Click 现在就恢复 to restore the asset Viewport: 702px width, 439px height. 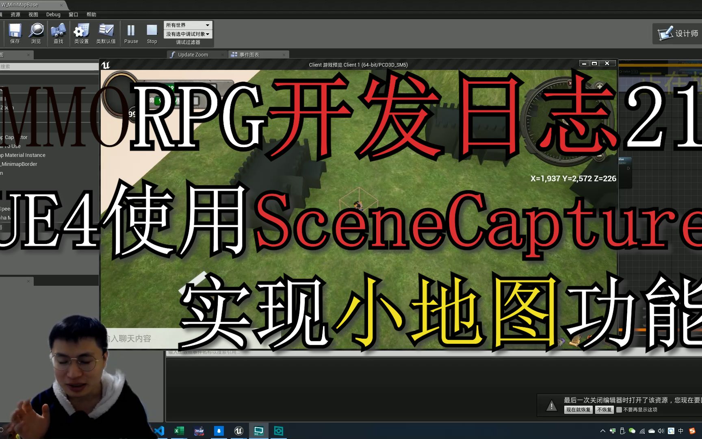pyautogui.click(x=578, y=410)
